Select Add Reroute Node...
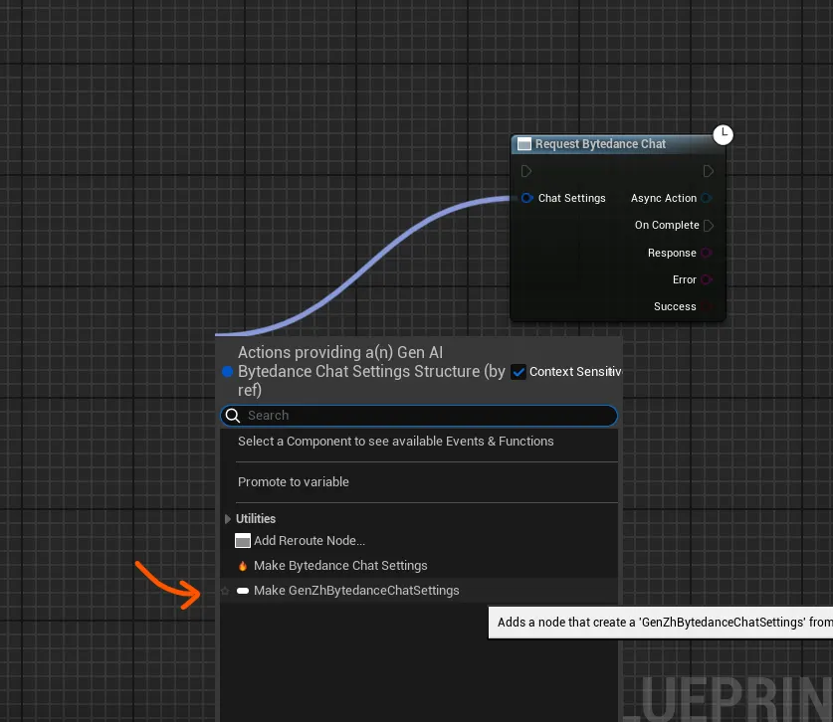Screen dimensions: 833x722 click(310, 540)
